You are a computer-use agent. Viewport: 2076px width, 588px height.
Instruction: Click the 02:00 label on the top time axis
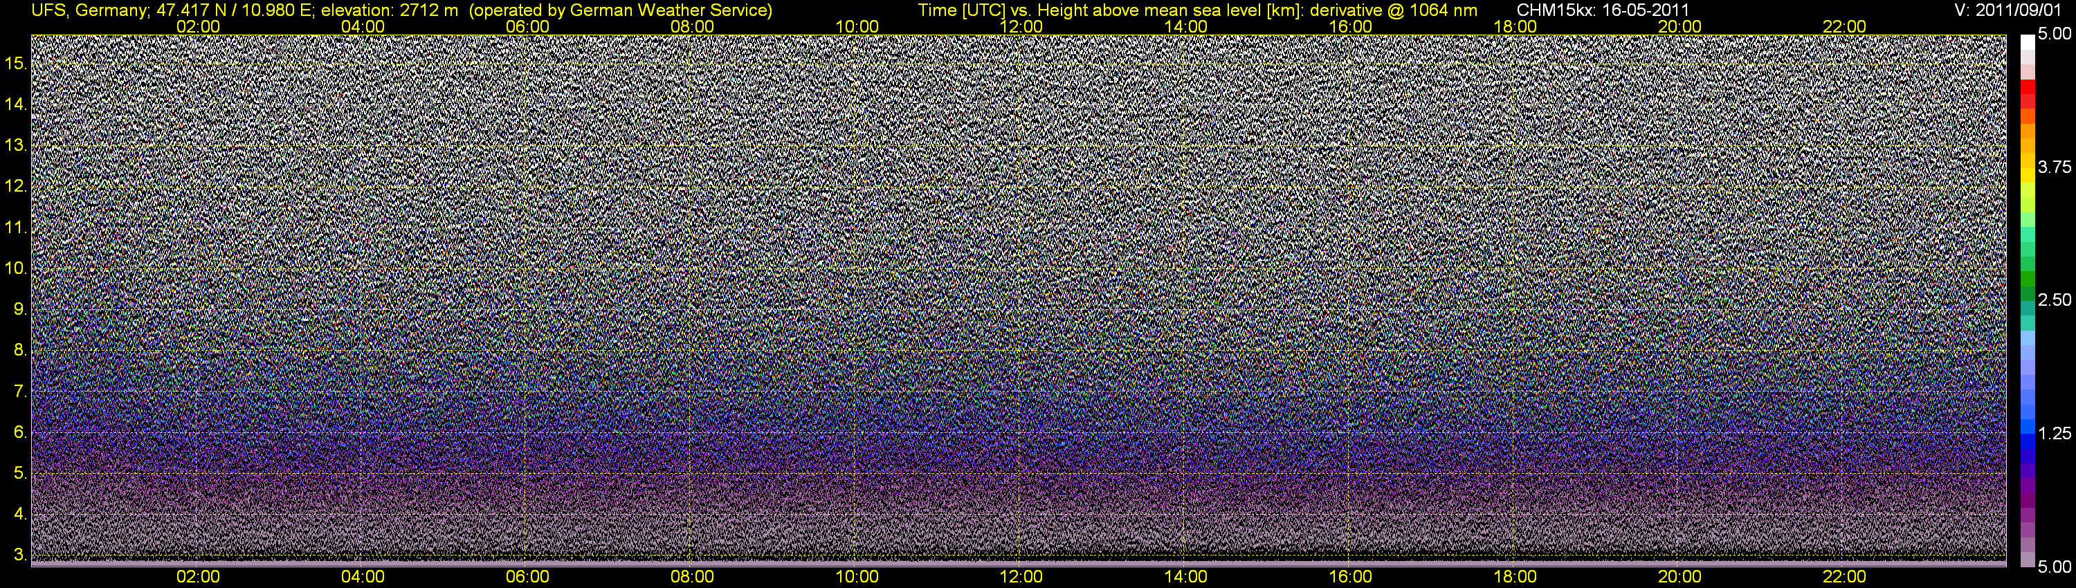[x=197, y=26]
